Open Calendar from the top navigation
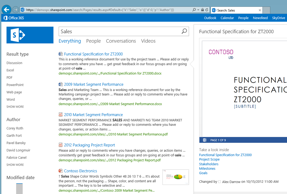287x194 pixels. [227, 18]
